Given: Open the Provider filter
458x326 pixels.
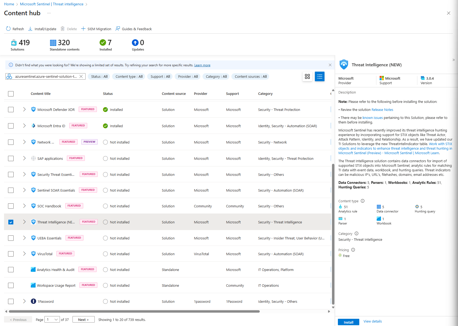Looking at the screenshot, I should tap(188, 76).
